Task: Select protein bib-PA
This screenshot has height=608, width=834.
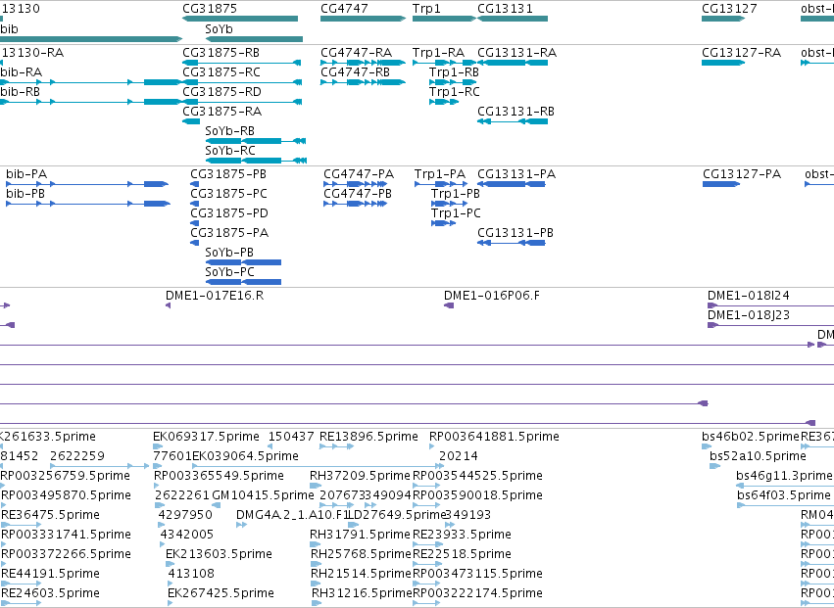Action: click(26, 174)
